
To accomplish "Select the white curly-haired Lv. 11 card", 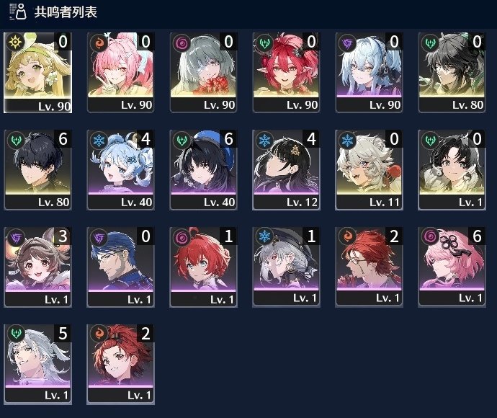I will (370, 169).
